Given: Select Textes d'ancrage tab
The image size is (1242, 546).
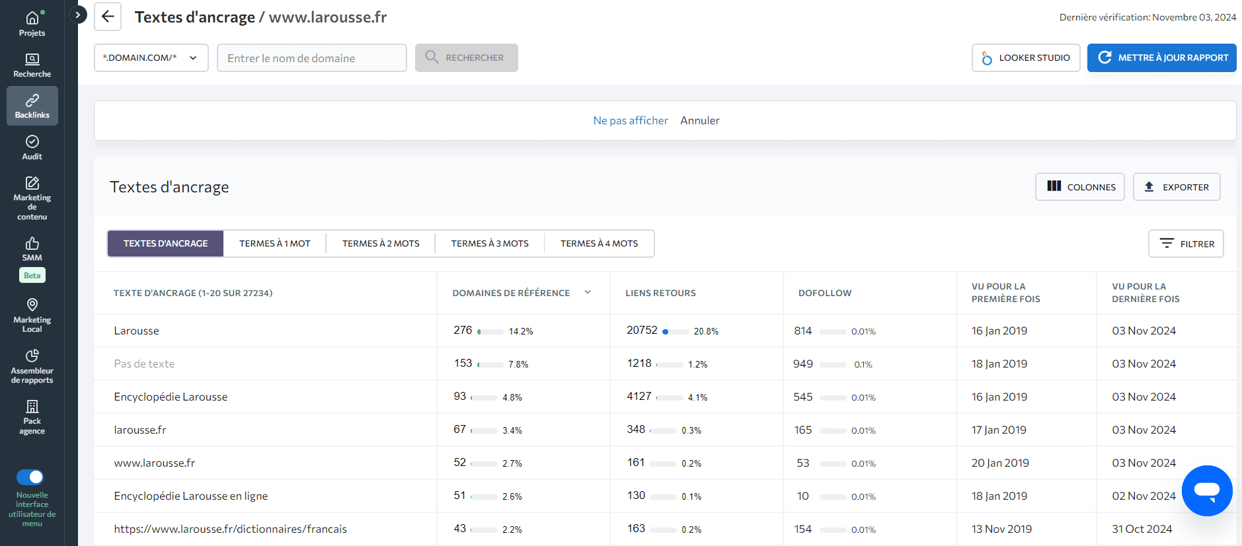Looking at the screenshot, I should click(165, 243).
